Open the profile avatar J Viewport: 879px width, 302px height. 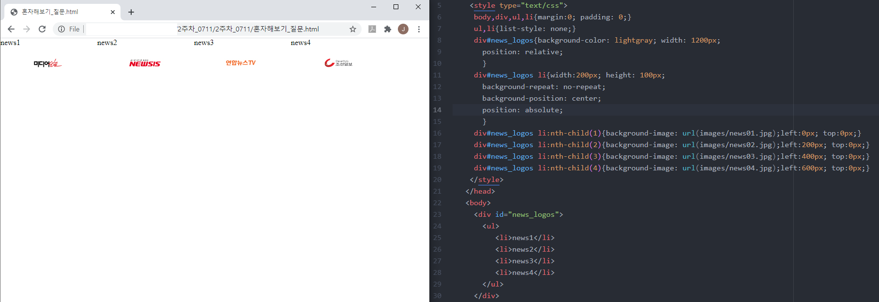403,29
